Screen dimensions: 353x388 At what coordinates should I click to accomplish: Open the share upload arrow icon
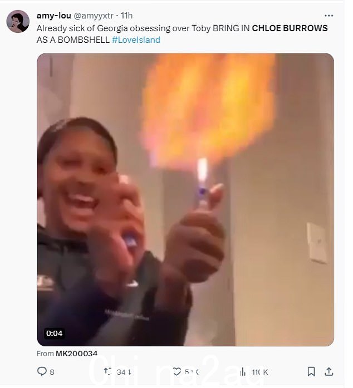[329, 371]
